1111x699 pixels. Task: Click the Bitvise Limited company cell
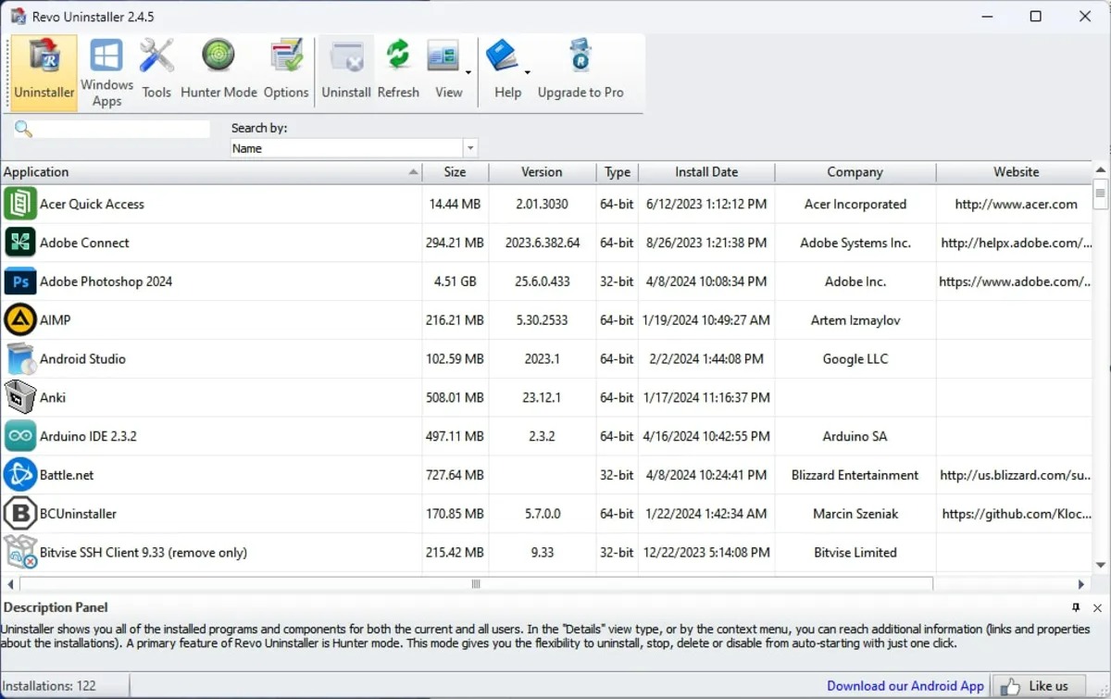tap(855, 553)
